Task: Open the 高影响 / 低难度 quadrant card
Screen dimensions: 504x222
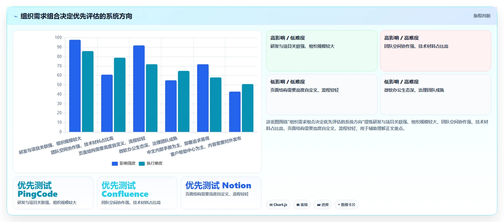Action: [x=322, y=51]
